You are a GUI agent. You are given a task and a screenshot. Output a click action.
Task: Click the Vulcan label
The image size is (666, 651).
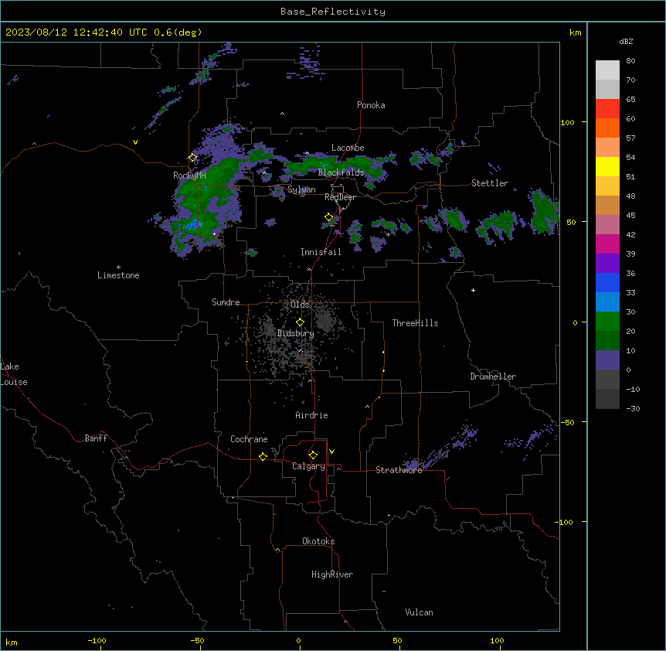(x=419, y=612)
